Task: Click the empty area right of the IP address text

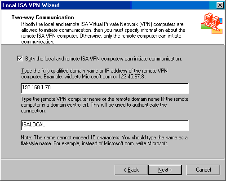Action: tap(120, 88)
